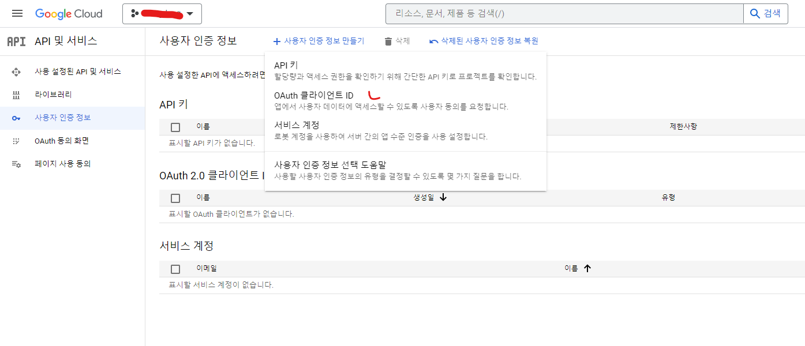The width and height of the screenshot is (805, 346).
Task: Check the 서비스 계정 table select-all checkbox
Action: [x=175, y=269]
